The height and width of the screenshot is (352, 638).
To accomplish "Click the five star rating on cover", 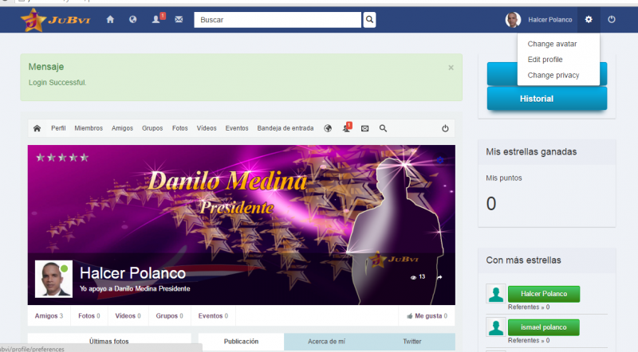I will point(62,158).
